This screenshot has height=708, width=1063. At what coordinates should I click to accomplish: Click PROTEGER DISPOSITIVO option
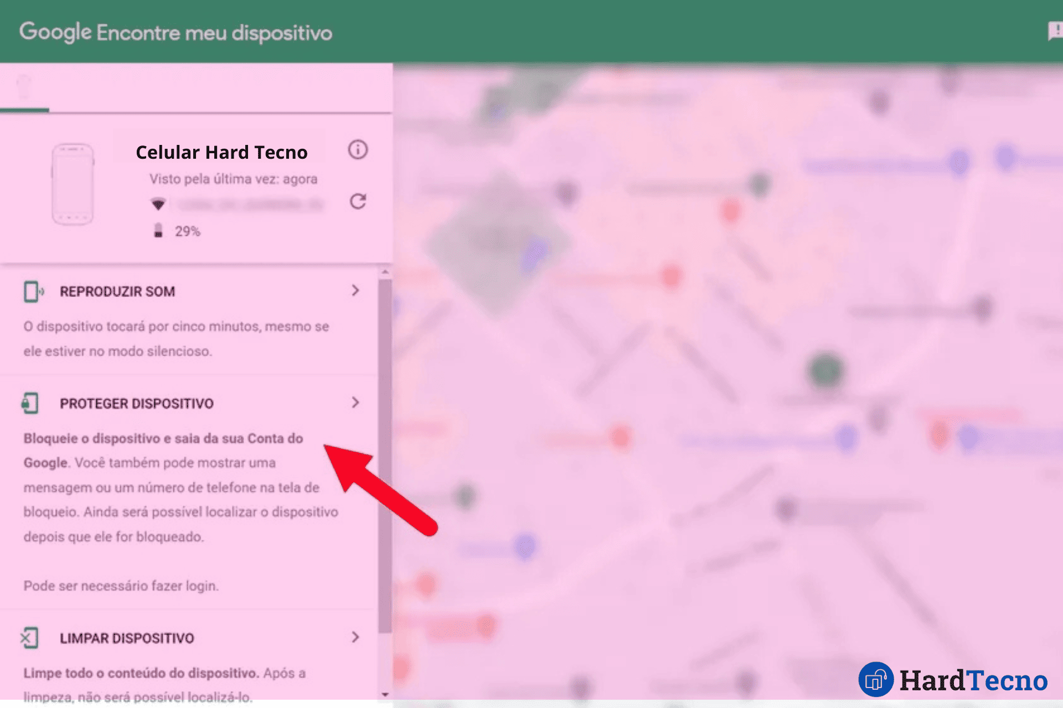point(137,403)
